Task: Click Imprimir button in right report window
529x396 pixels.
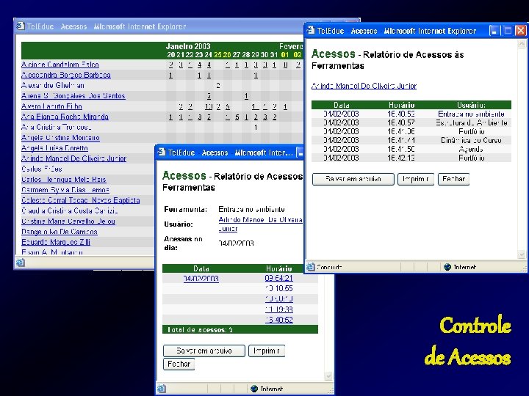Action: coord(416,179)
